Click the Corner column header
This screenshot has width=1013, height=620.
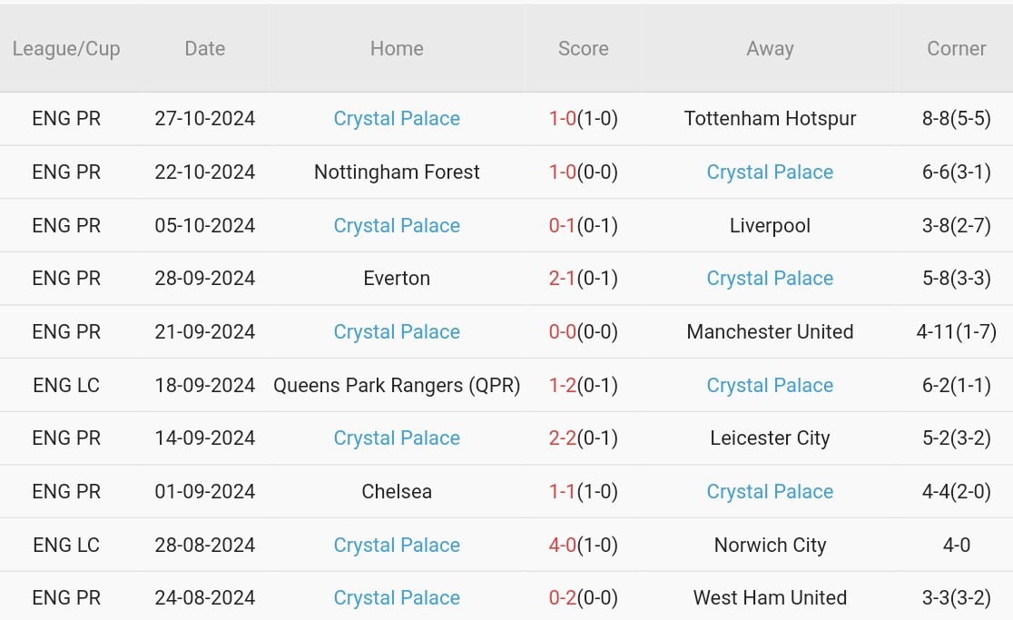(x=956, y=49)
